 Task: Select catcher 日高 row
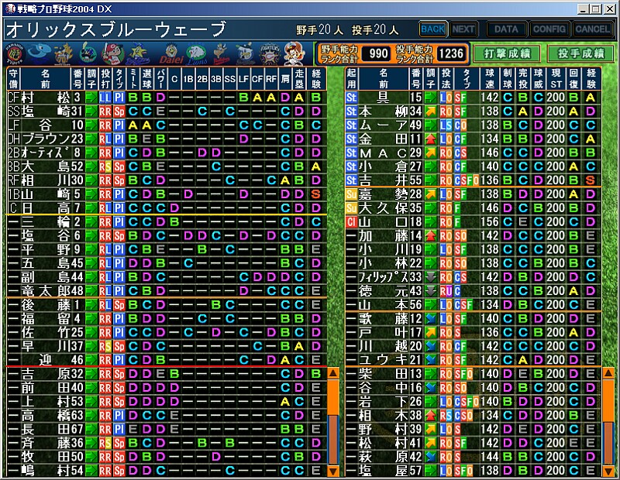[x=166, y=208]
